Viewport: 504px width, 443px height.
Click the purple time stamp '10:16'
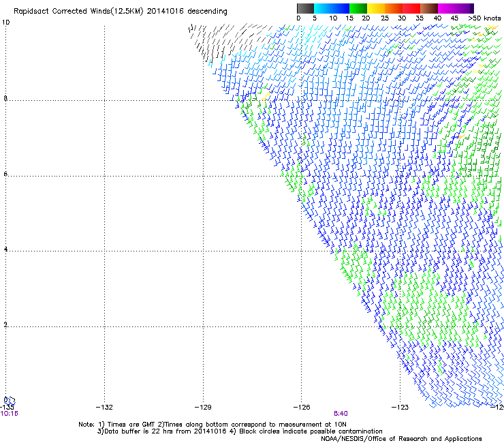point(9,414)
